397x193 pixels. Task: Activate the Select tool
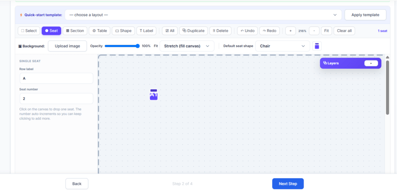point(29,31)
